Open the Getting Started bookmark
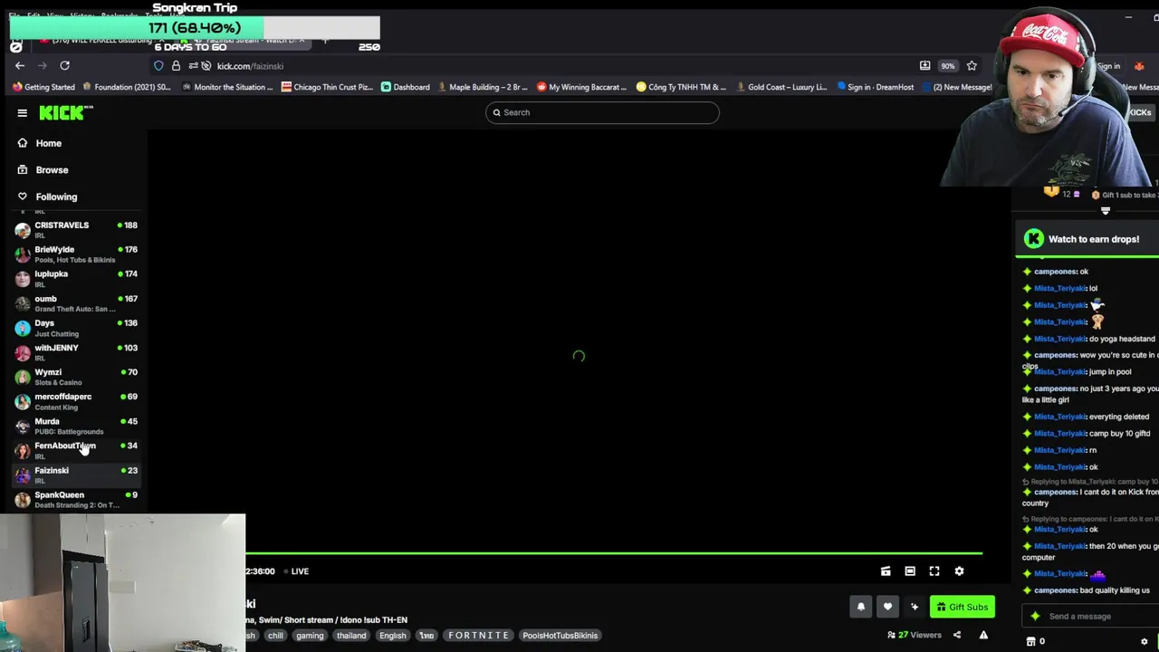 coord(43,87)
